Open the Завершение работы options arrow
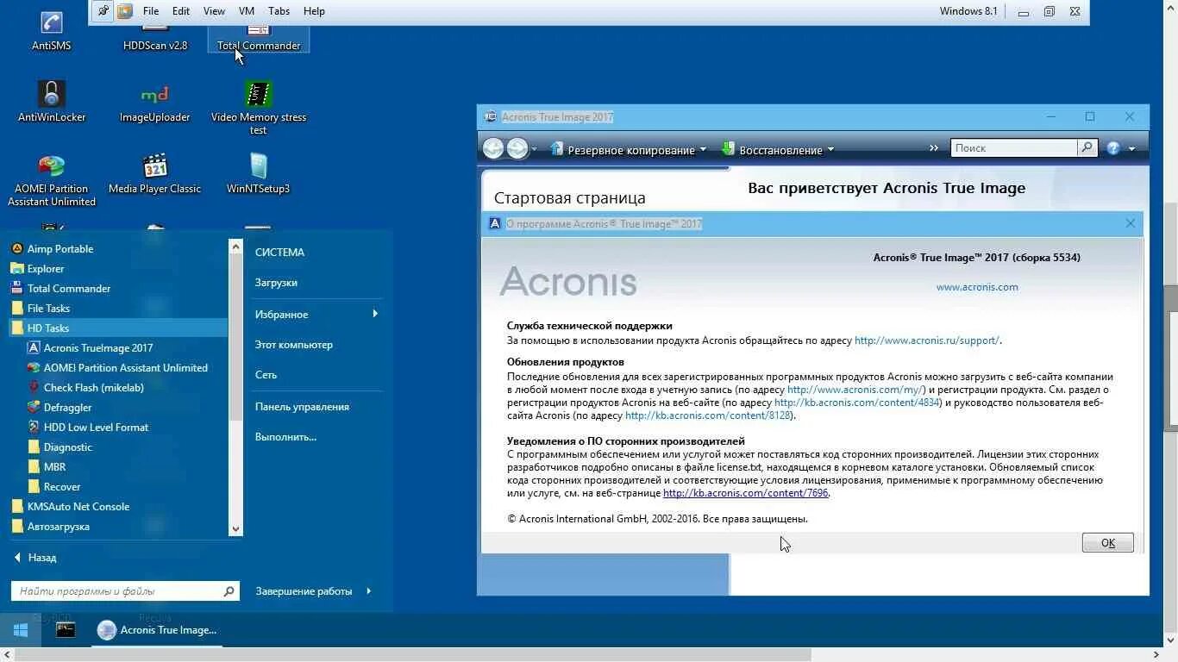This screenshot has width=1178, height=662. coord(368,591)
